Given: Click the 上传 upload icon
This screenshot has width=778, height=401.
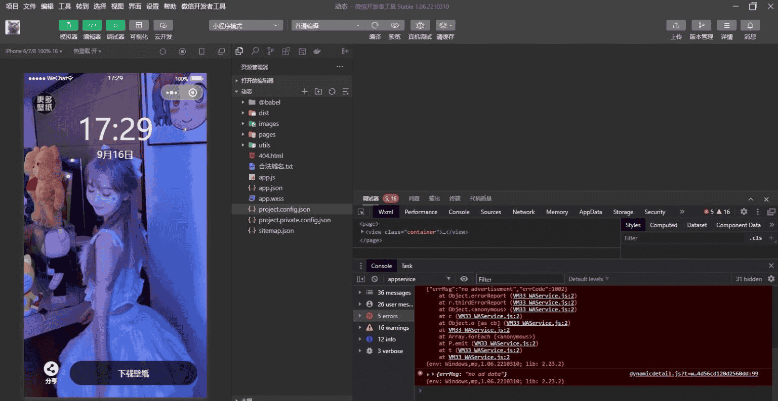Looking at the screenshot, I should pyautogui.click(x=676, y=25).
